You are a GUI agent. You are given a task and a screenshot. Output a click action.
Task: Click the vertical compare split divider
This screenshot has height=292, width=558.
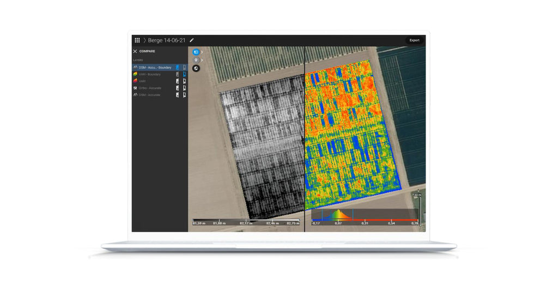pyautogui.click(x=305, y=139)
